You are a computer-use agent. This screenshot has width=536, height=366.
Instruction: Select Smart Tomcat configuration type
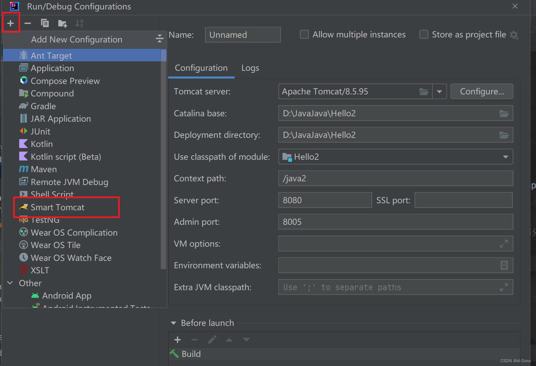pyautogui.click(x=82, y=207)
